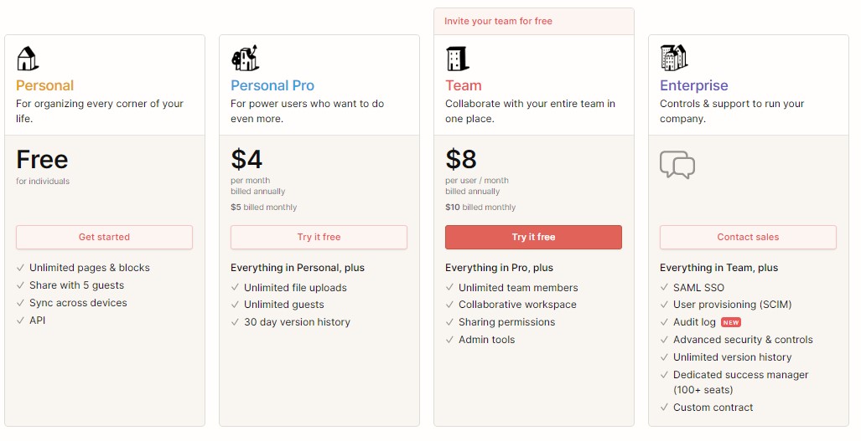Viewport: 861px width, 441px height.
Task: Click the red NEW badge beside Audit log
Action: [x=731, y=322]
